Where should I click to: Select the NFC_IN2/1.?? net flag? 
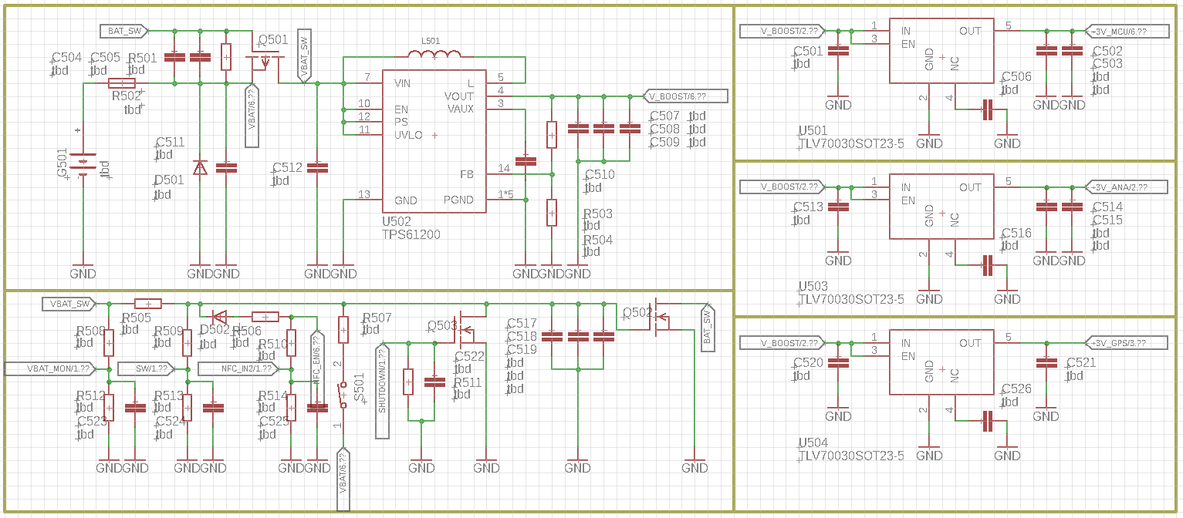click(x=239, y=368)
